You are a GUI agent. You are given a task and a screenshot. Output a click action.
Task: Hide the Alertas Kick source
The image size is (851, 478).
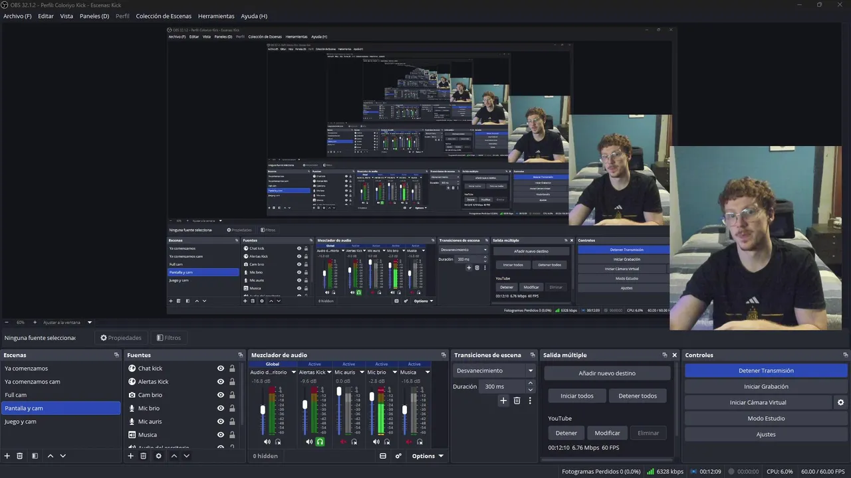click(221, 382)
